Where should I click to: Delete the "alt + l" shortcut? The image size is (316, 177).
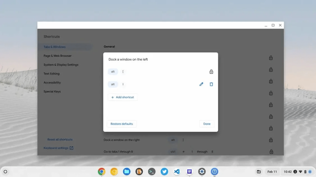[x=211, y=84]
